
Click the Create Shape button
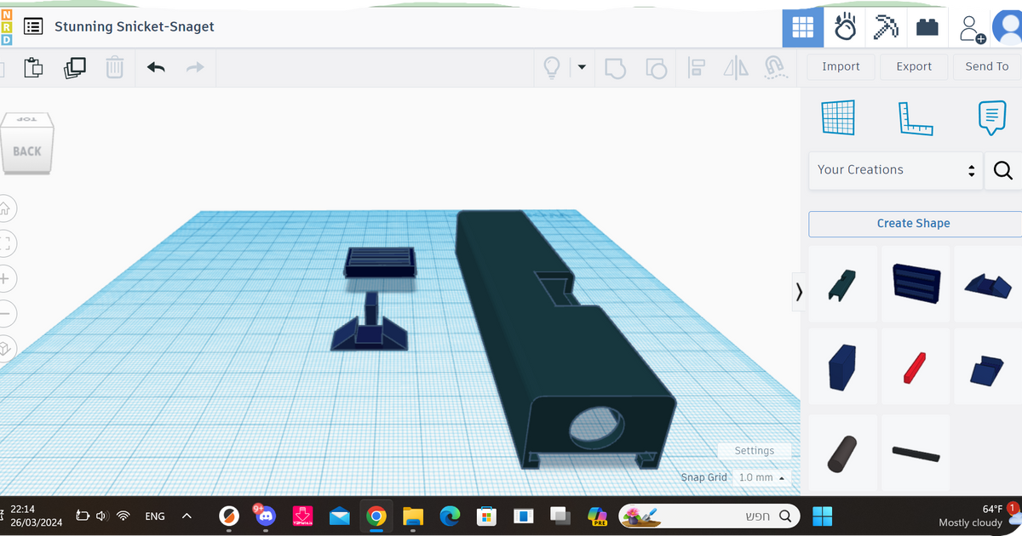(913, 223)
